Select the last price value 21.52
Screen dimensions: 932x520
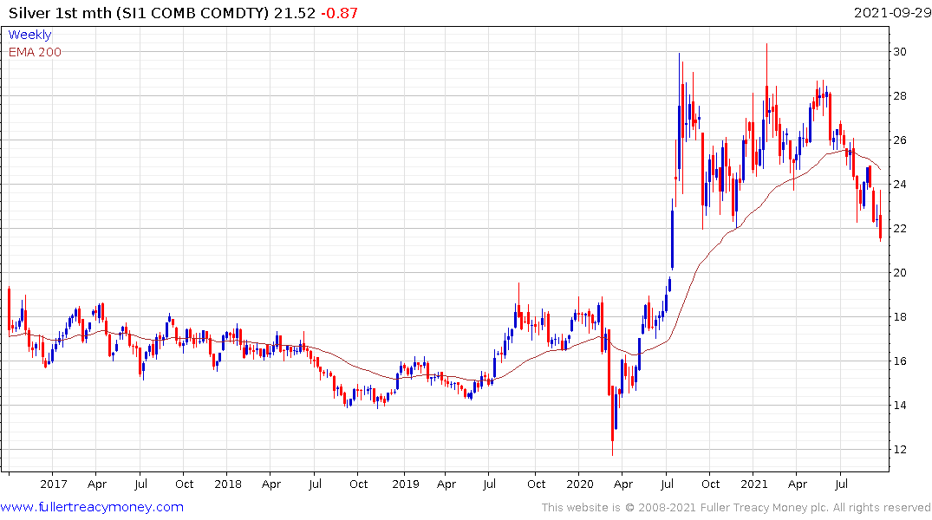pos(294,13)
